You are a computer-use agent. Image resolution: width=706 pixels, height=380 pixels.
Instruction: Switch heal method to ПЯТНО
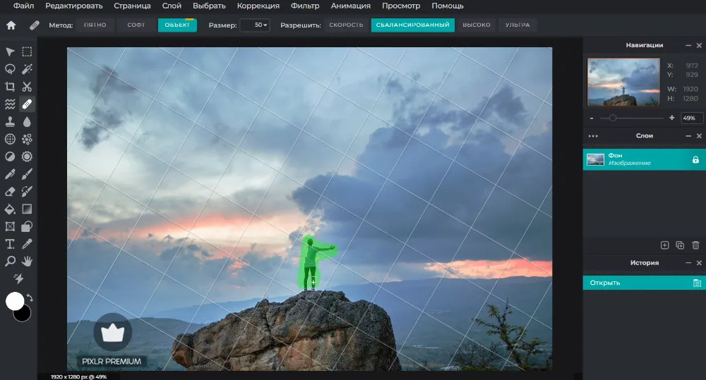95,25
